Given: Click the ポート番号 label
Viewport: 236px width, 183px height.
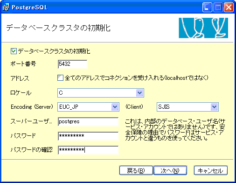Looking at the screenshot, I should point(23,64).
